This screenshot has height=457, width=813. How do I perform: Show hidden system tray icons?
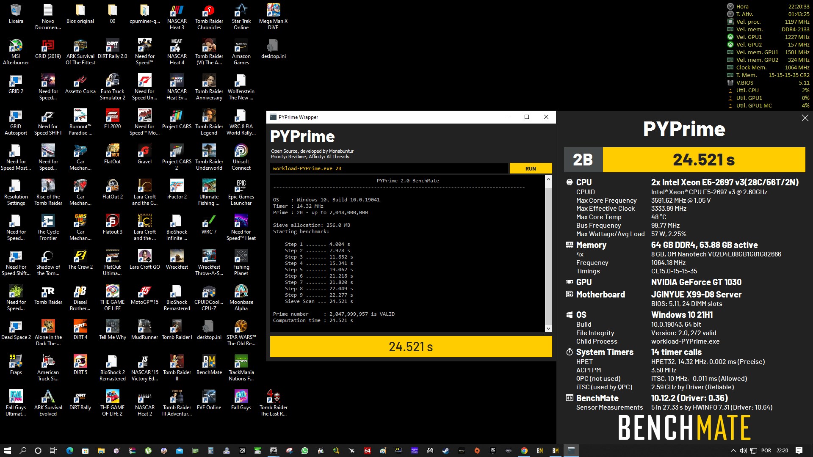point(733,451)
